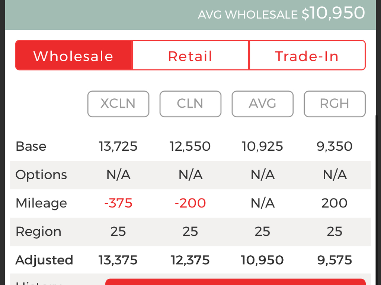
Task: Click the XCLN base value 13,725
Action: click(118, 146)
